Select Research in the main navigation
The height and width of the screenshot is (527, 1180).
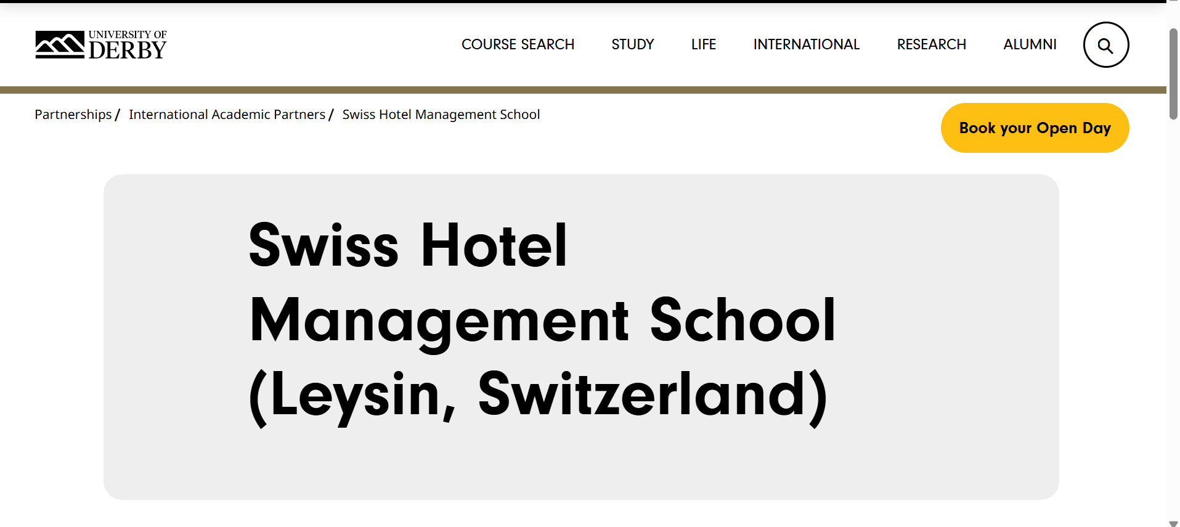coord(931,45)
